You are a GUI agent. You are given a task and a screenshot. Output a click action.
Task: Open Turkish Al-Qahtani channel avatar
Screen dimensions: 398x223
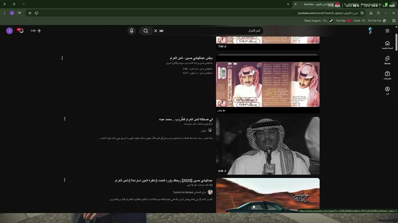pyautogui.click(x=210, y=192)
